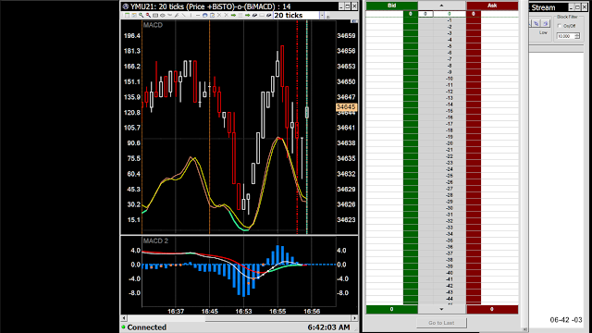Viewport: 592px width, 333px height.
Task: Click the first chart toolbar icon (new window)
Action: tap(128, 15)
